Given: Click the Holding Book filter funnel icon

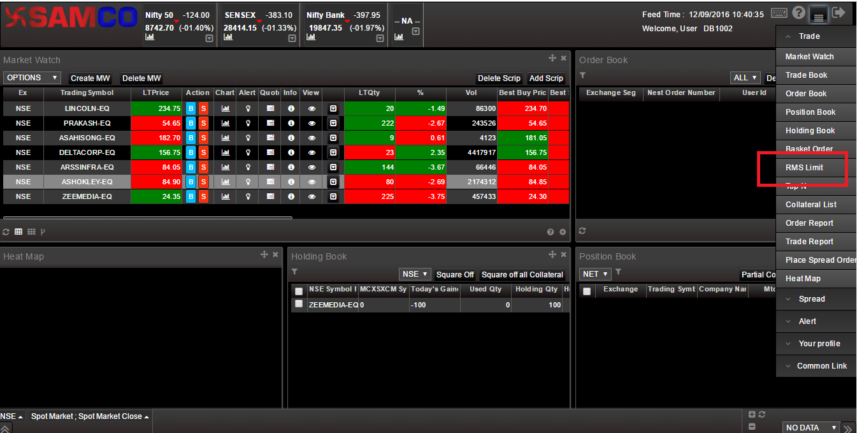Looking at the screenshot, I should click(x=294, y=272).
